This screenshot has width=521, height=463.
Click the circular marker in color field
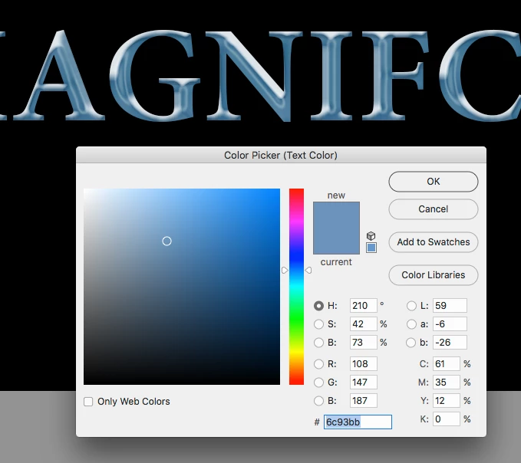tap(167, 241)
